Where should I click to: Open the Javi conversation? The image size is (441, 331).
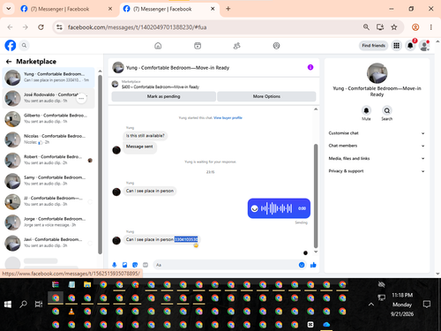click(x=49, y=243)
